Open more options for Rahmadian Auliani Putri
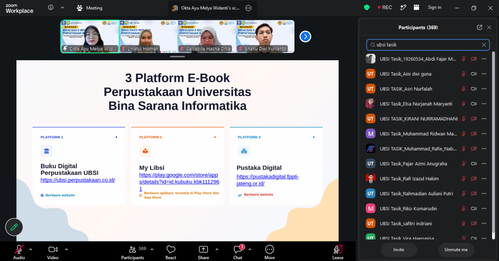This screenshot has height=261, width=499. (x=484, y=194)
